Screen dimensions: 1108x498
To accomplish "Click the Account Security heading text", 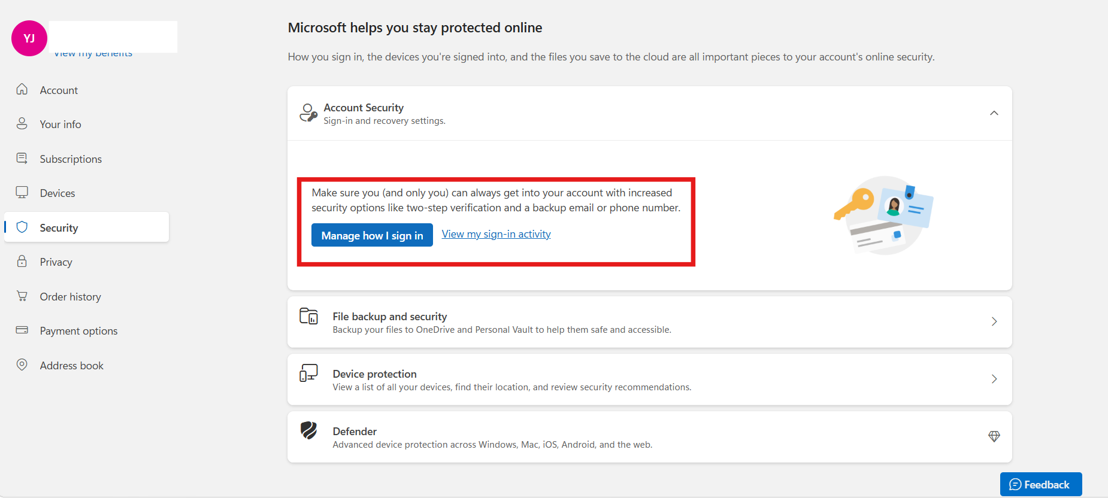I will pyautogui.click(x=364, y=108).
